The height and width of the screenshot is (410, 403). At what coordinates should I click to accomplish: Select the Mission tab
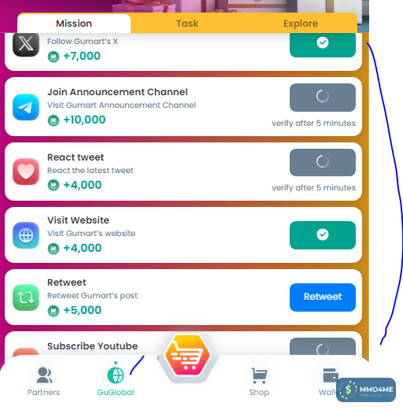coord(74,24)
